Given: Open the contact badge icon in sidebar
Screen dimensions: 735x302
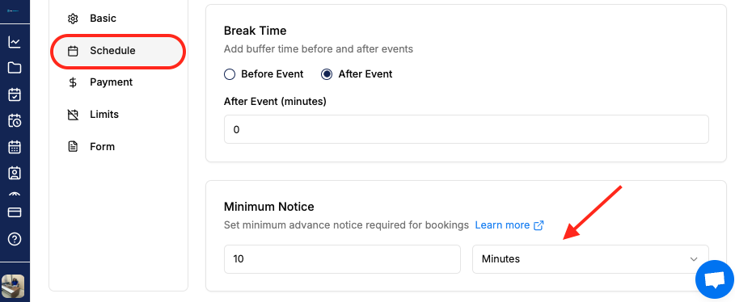Looking at the screenshot, I should click(15, 174).
